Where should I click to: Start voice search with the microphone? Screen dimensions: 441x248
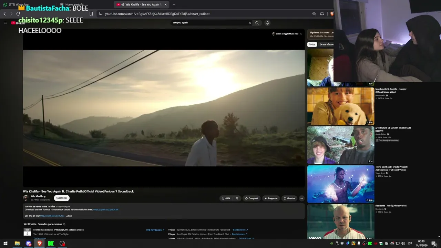point(267,23)
